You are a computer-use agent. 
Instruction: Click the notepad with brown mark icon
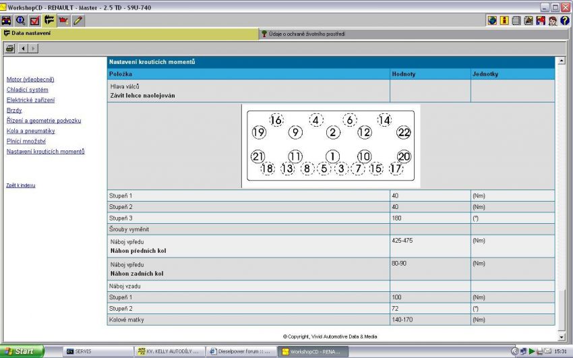click(529, 20)
